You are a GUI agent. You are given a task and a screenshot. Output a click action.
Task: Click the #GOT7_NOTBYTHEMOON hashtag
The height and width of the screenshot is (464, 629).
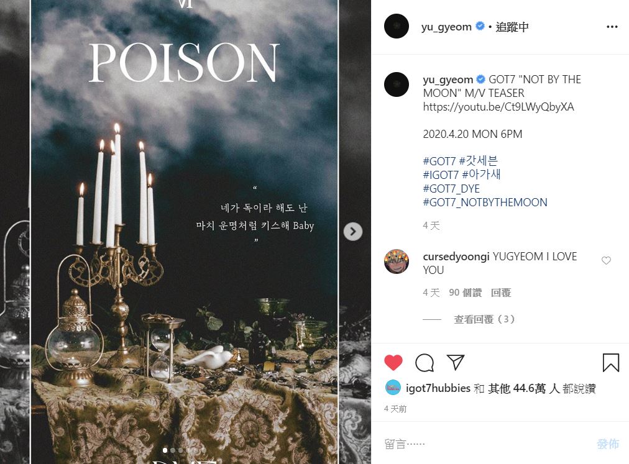pos(485,202)
